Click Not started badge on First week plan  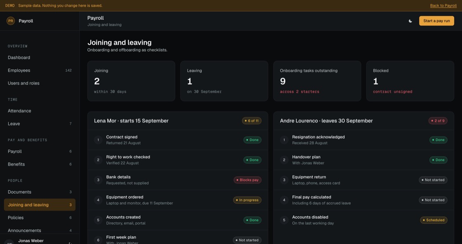(247, 240)
